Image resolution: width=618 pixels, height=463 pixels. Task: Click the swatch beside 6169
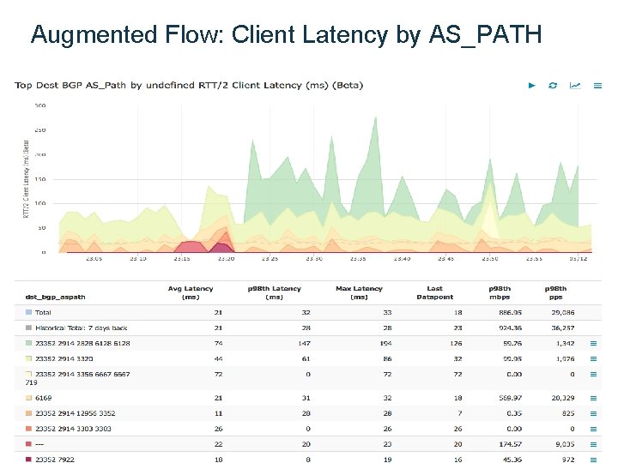click(28, 398)
